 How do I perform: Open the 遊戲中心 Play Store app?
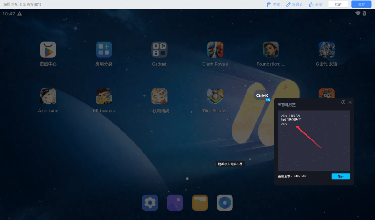48,50
